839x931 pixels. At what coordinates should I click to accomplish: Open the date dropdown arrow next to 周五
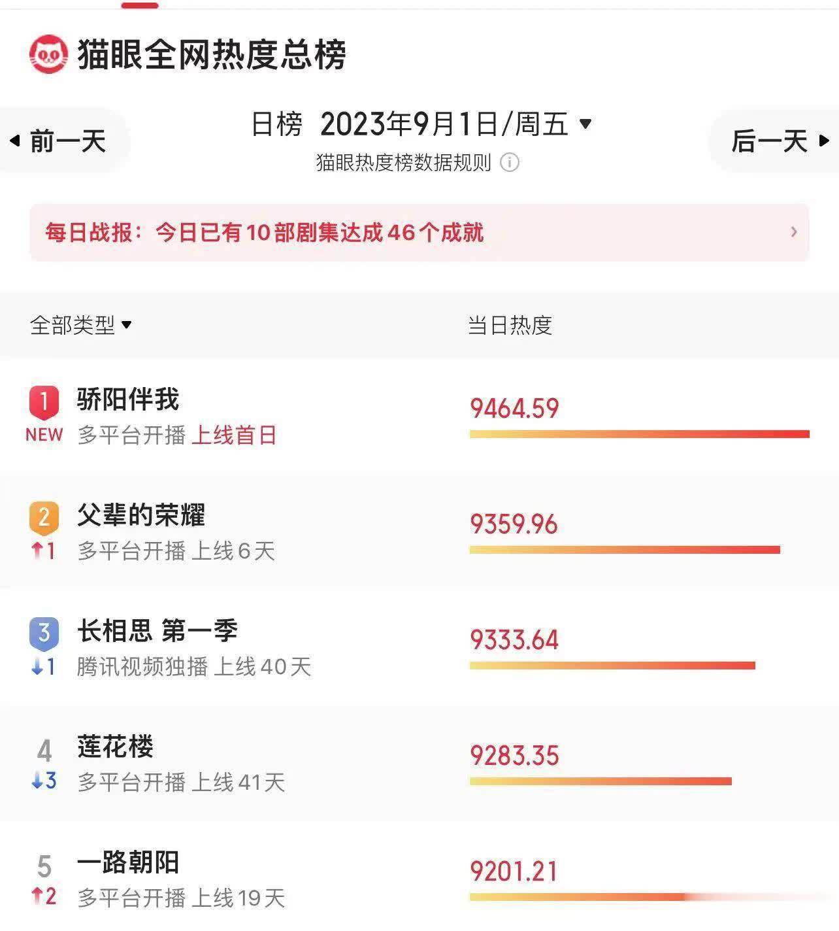585,123
